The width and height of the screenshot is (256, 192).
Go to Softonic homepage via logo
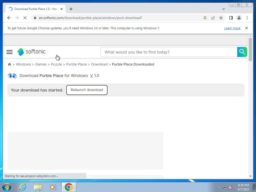pyautogui.click(x=31, y=52)
